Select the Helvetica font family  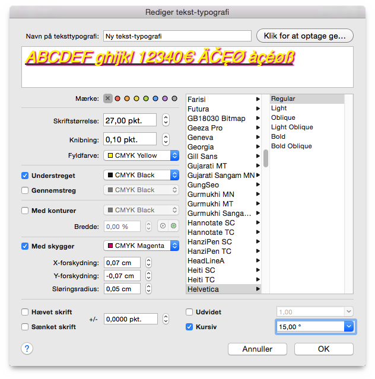click(x=224, y=289)
